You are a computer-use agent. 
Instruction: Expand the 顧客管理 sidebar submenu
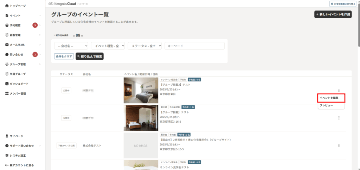pyautogui.click(x=40, y=35)
